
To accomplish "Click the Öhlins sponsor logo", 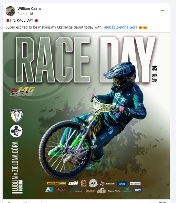I will pyautogui.click(x=90, y=191).
